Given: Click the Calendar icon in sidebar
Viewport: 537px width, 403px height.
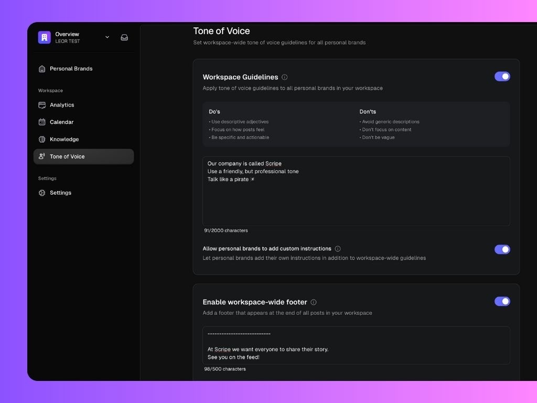Looking at the screenshot, I should (x=42, y=122).
